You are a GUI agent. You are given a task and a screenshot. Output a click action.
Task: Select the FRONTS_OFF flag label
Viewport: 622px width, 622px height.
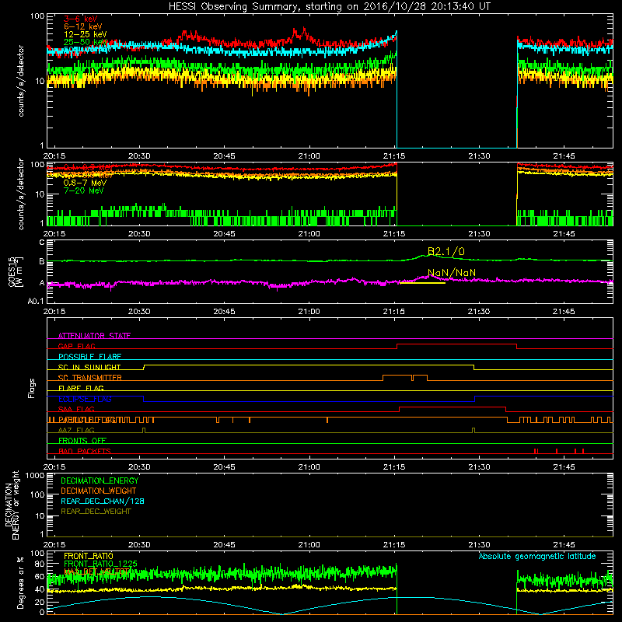point(82,440)
